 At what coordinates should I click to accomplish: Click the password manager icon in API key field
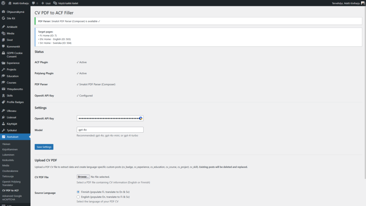click(141, 118)
